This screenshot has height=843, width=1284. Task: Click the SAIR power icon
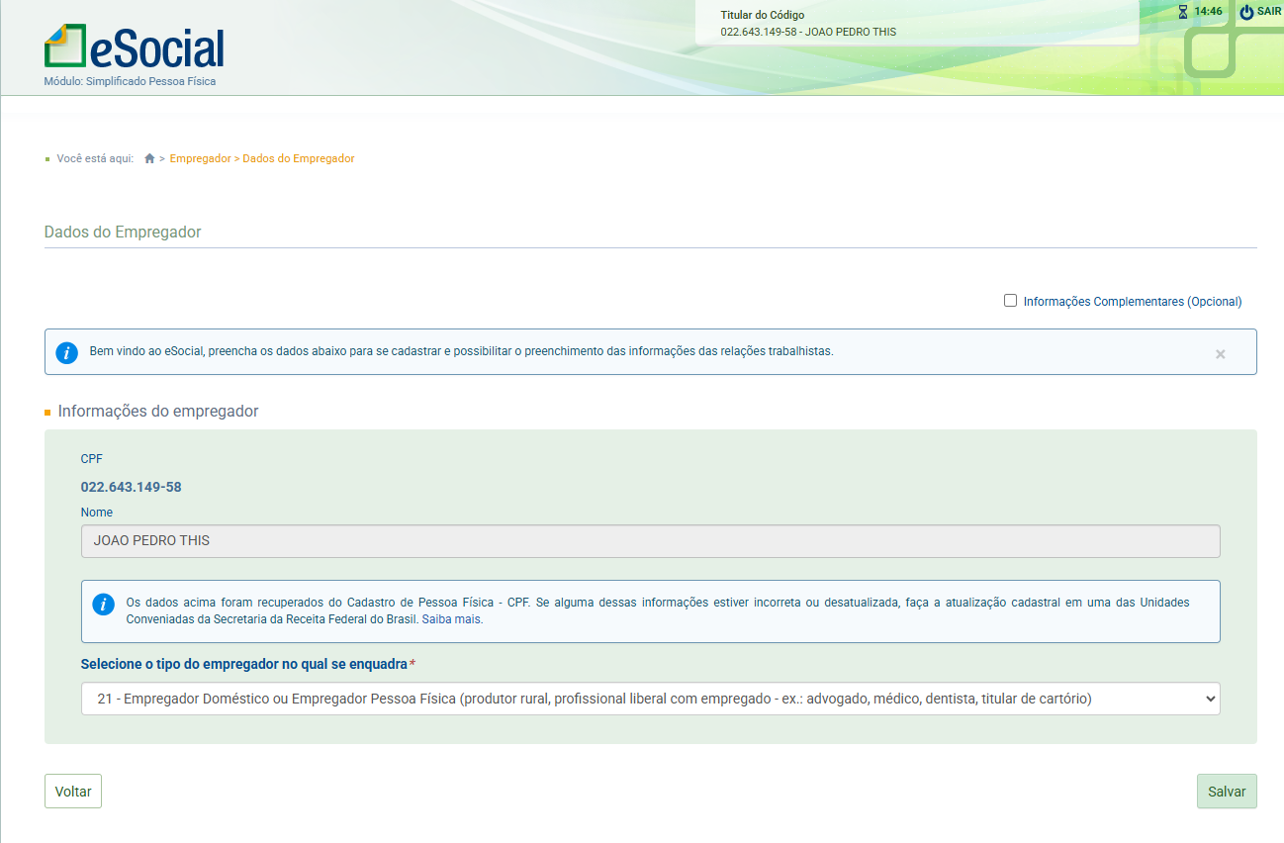(1246, 12)
